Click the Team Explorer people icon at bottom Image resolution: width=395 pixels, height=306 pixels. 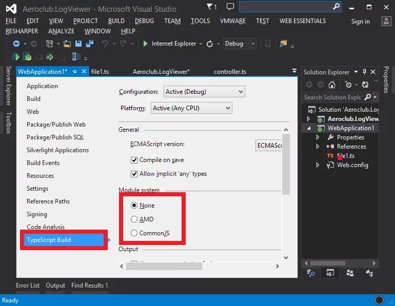point(350,273)
